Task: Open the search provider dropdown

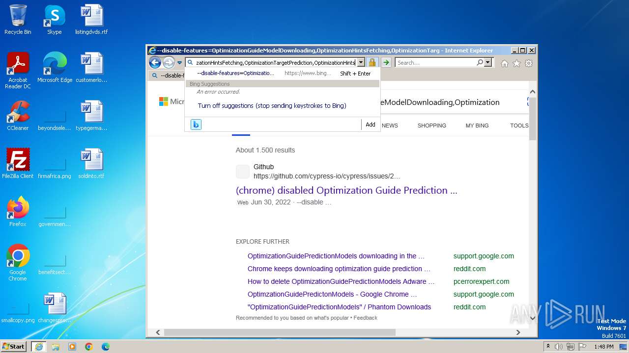Action: tap(488, 63)
